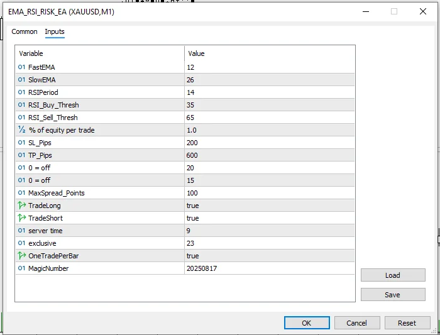Select the RSI_Sell_Thresh value 65

tap(190, 118)
